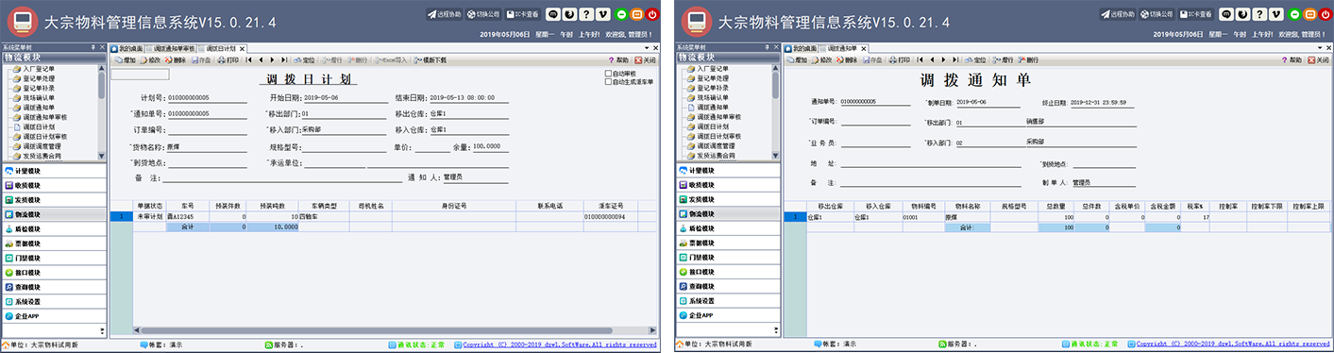This screenshot has width=1334, height=353.
Task: Open 收货模块 in left window sidebar
Action: coord(54,185)
